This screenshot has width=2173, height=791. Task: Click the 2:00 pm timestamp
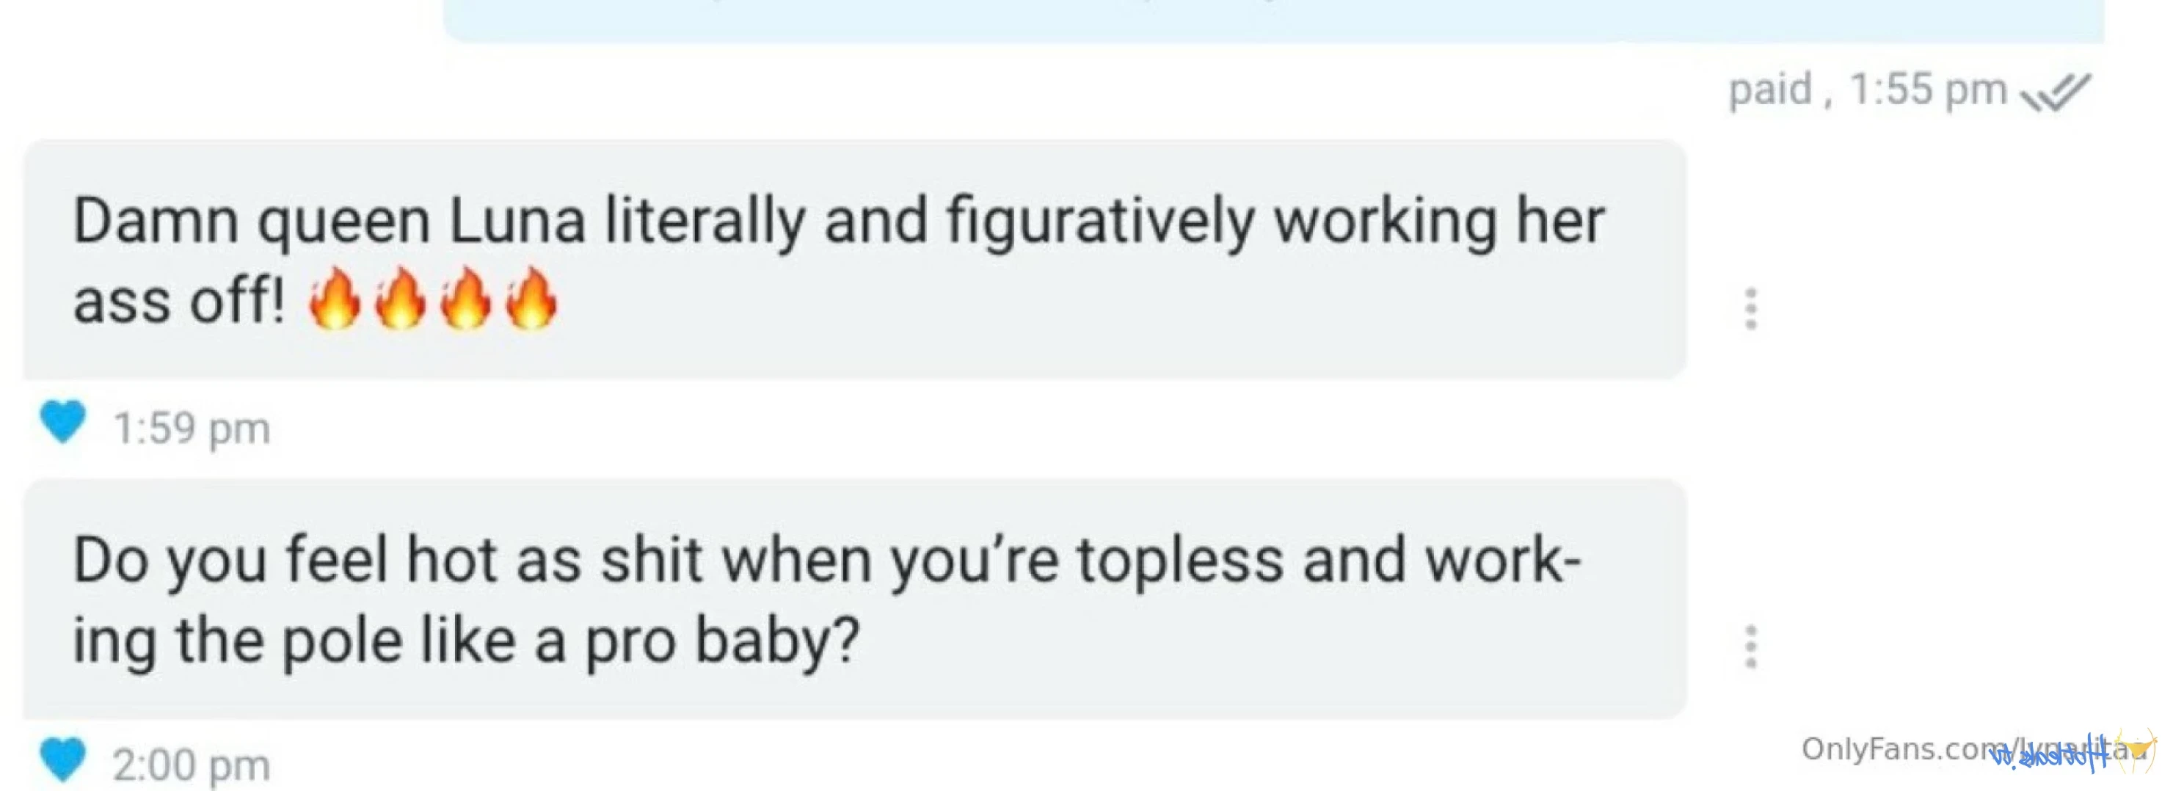click(192, 766)
